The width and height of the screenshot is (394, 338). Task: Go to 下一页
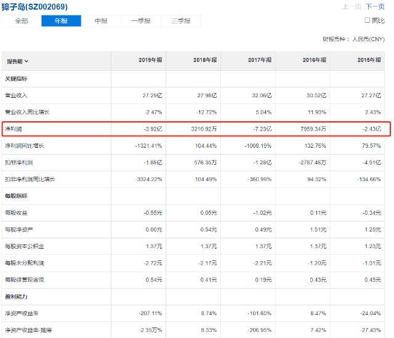click(375, 7)
